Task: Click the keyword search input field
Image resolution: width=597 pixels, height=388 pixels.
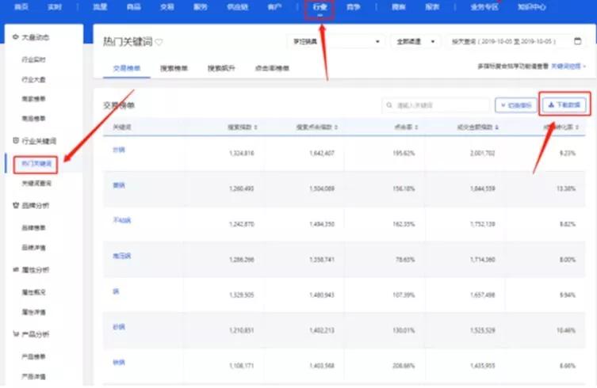Action: click(436, 105)
